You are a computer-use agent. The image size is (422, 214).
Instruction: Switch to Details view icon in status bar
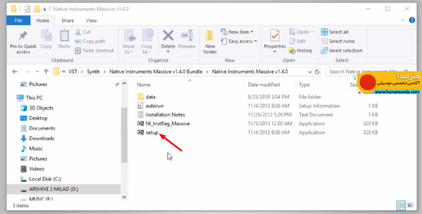click(x=401, y=205)
